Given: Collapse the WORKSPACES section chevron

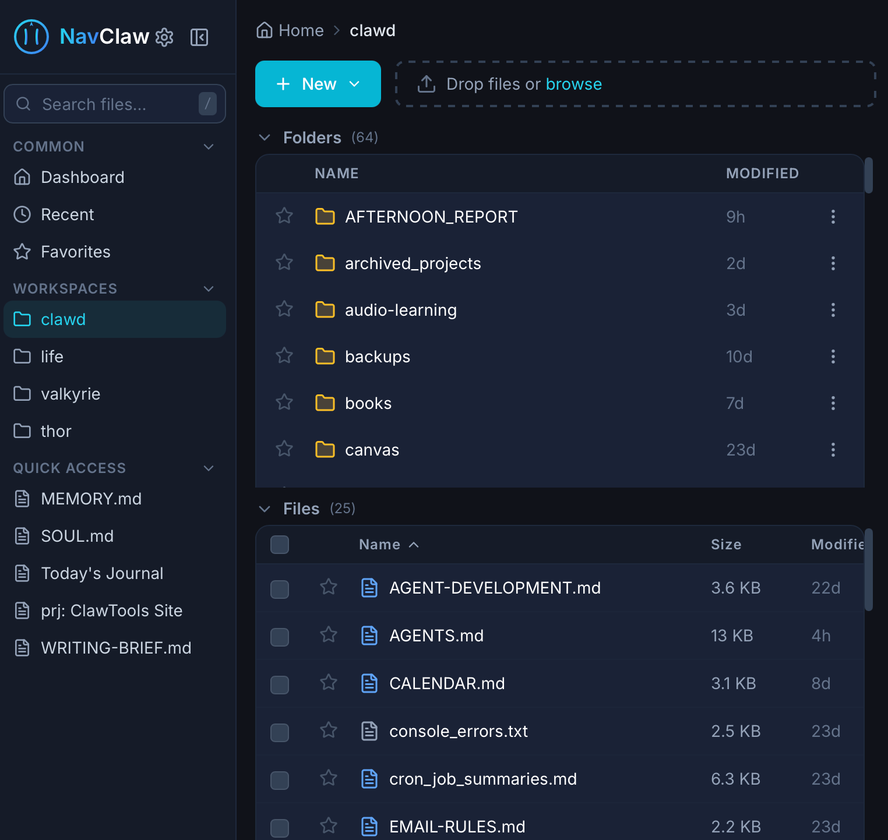Looking at the screenshot, I should tap(209, 288).
